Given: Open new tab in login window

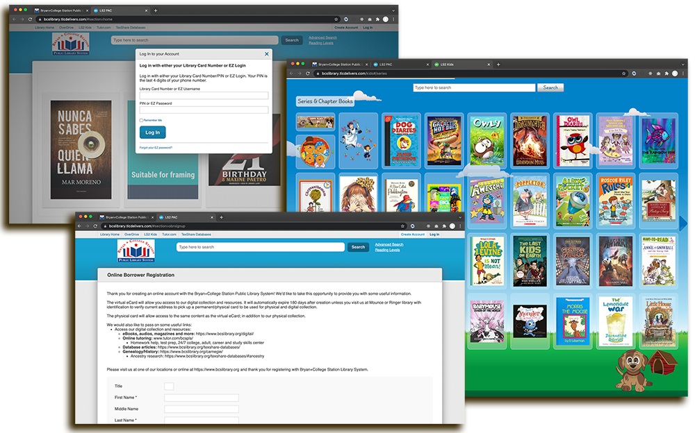Looking at the screenshot, I should pos(155,10).
